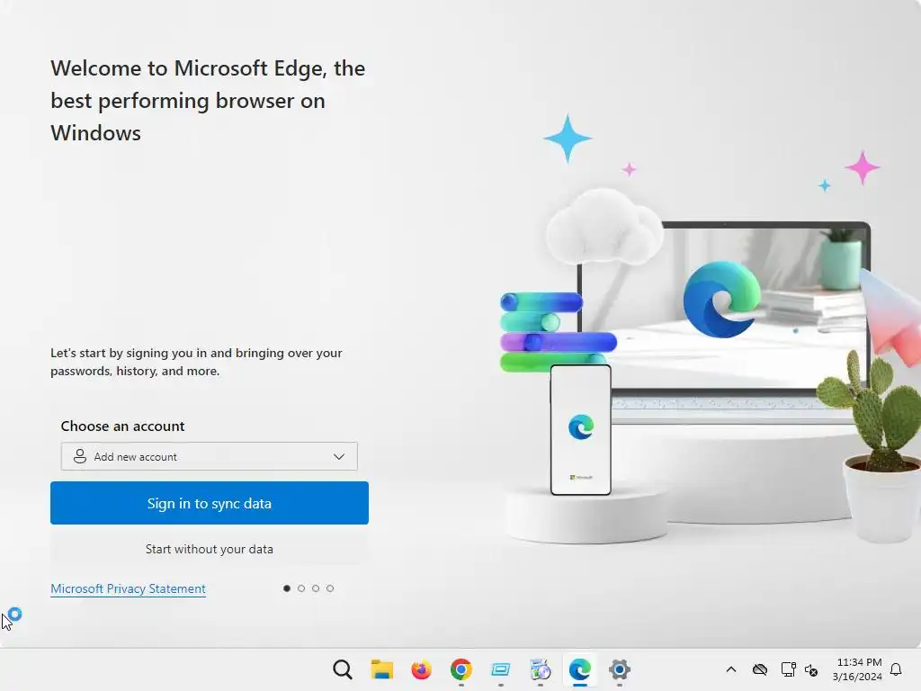Click the OneDrive cloud tray icon

760,669
